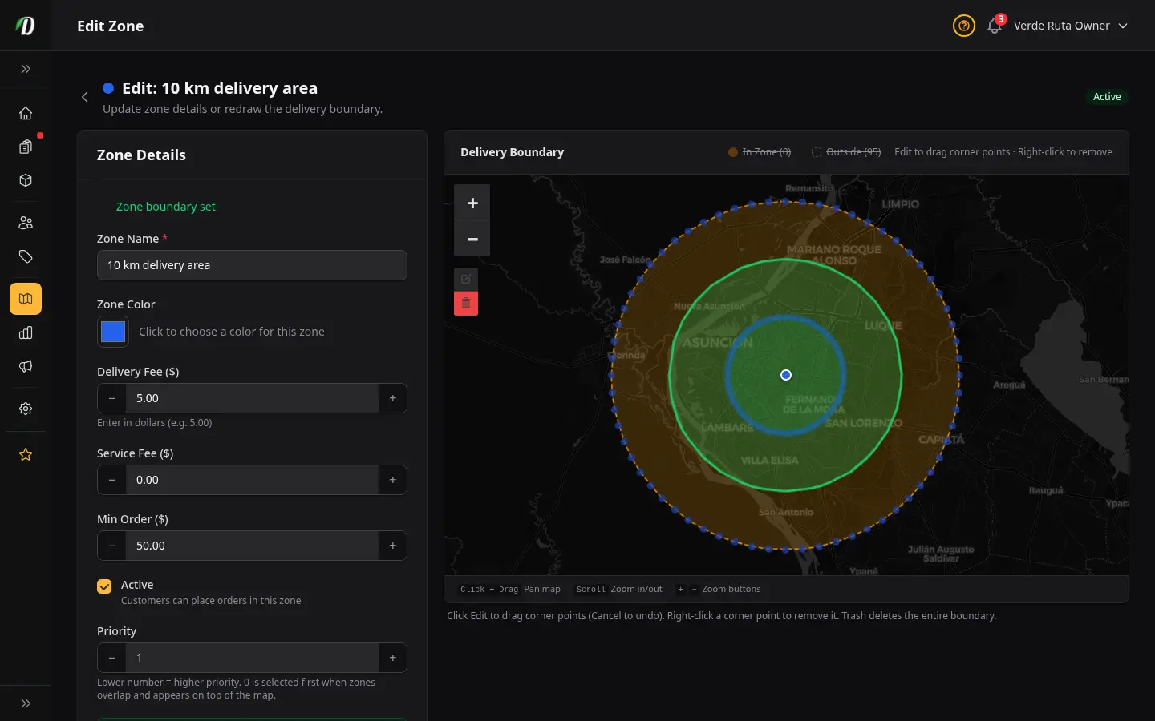Viewport: 1155px width, 721px height.
Task: Click the Delivery Boundary heading
Action: click(x=512, y=152)
